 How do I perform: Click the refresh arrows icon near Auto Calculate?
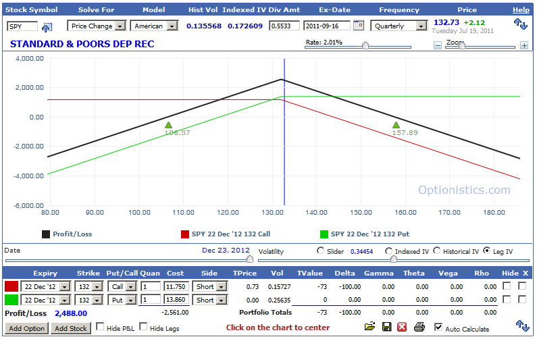coord(523,325)
